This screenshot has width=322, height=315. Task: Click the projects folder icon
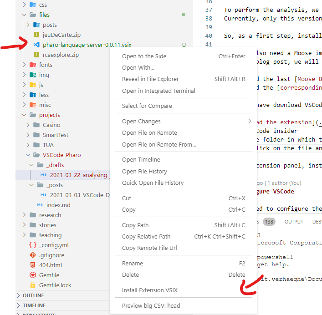33,115
